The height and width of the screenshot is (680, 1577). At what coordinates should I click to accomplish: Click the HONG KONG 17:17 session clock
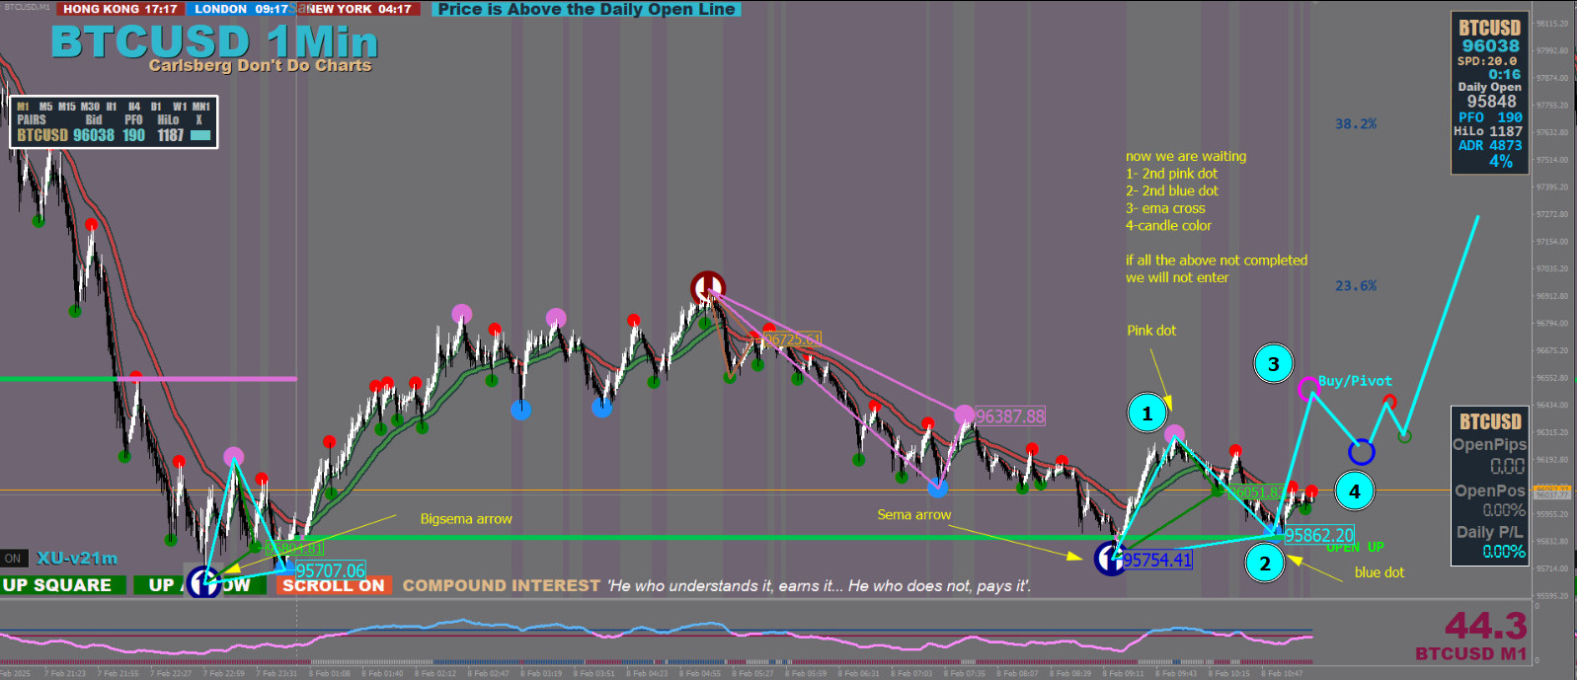(120, 9)
